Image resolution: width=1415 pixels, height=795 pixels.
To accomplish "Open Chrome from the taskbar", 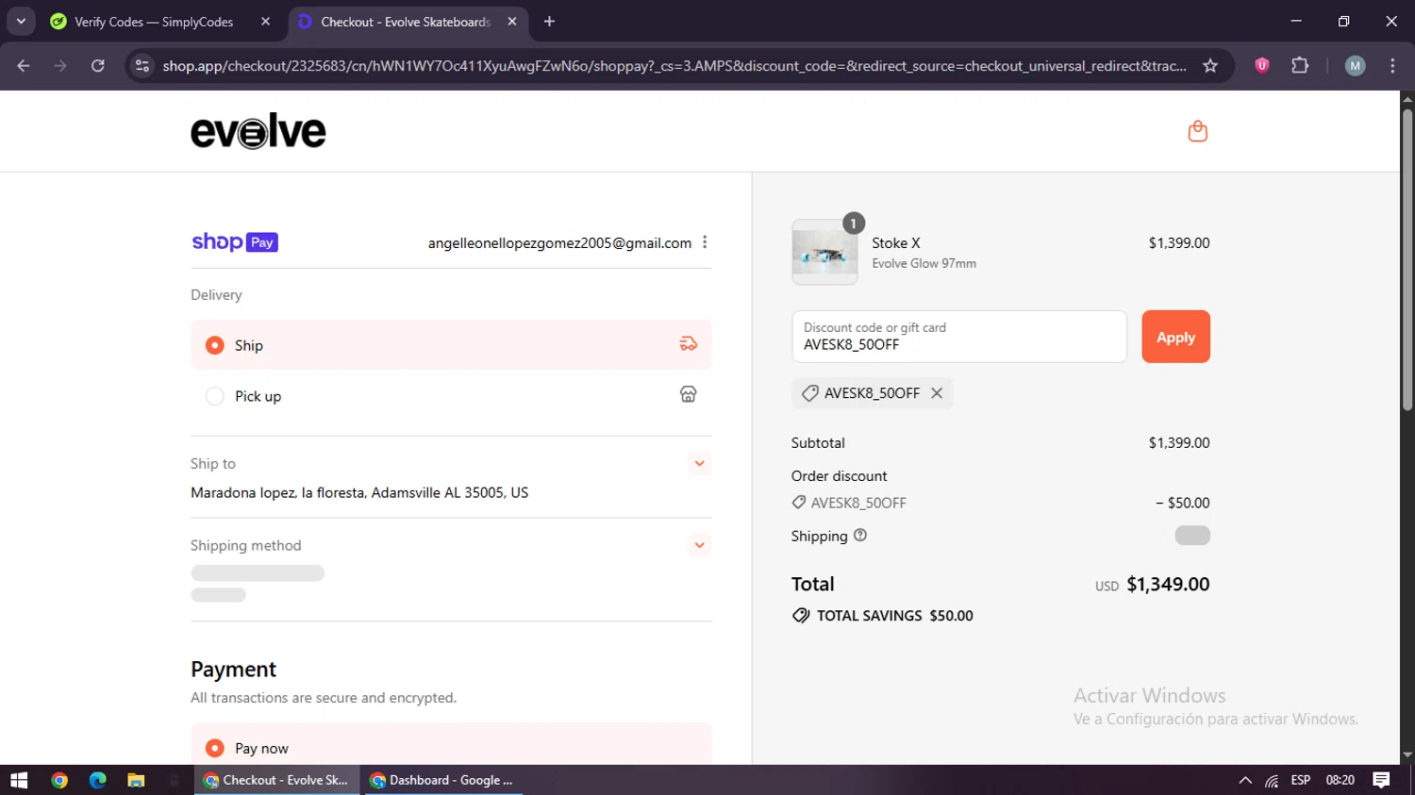I will (x=59, y=780).
